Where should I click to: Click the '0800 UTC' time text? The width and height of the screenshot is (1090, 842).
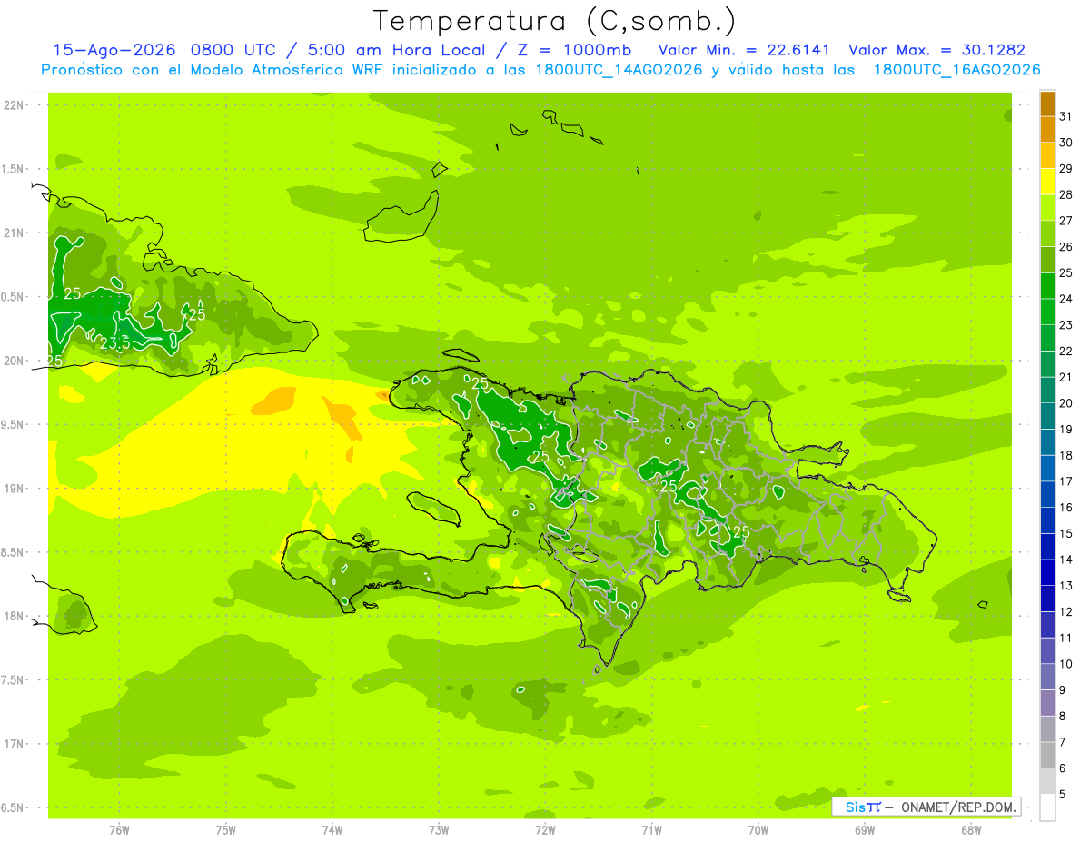[x=233, y=50]
